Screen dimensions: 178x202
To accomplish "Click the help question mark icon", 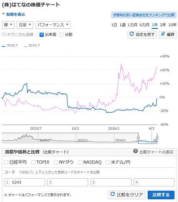I will [x=135, y=151].
